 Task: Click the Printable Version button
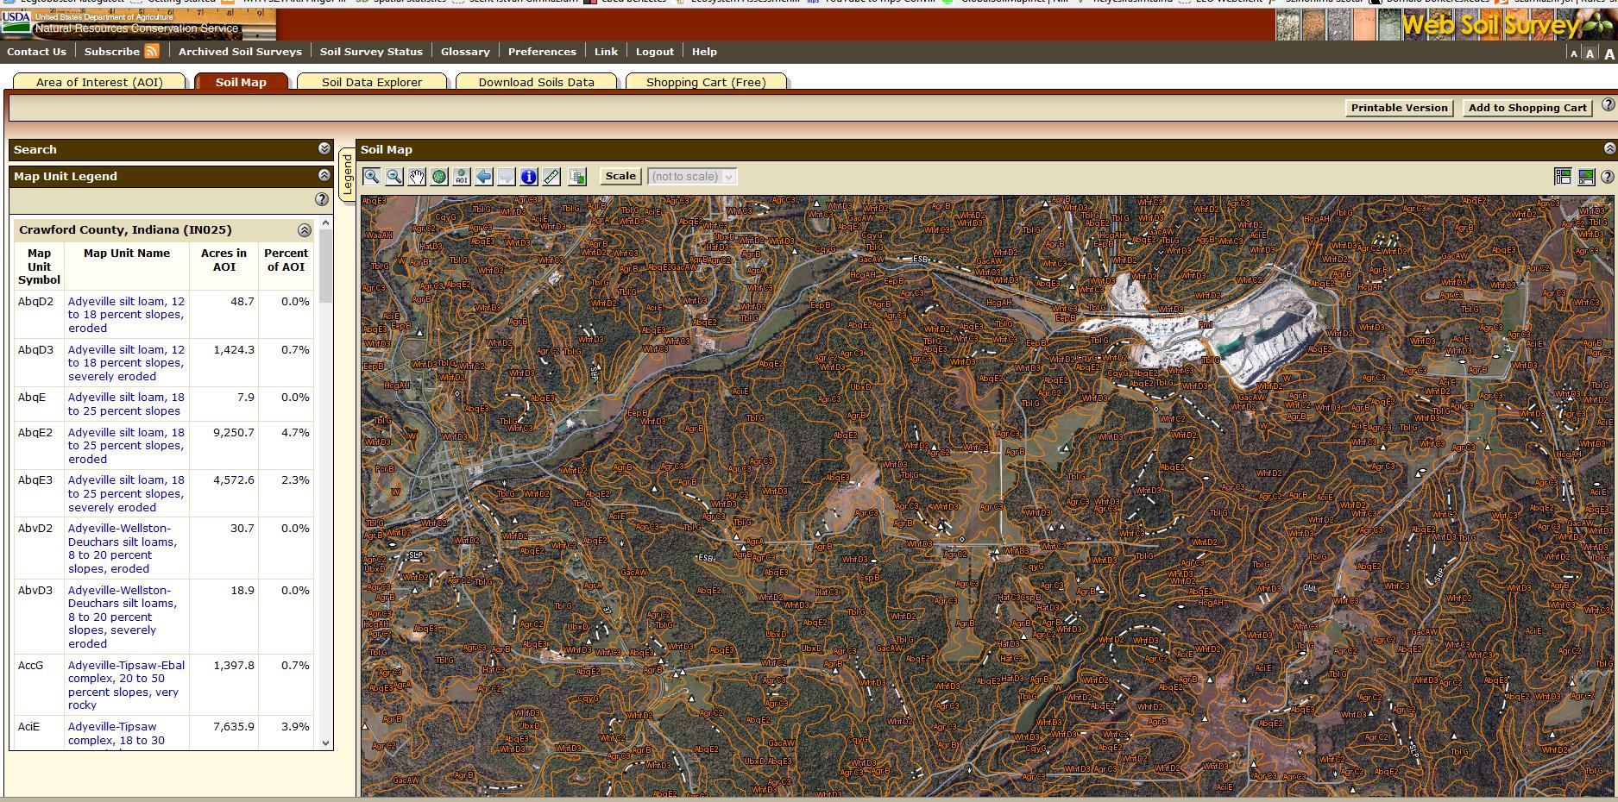tap(1399, 108)
